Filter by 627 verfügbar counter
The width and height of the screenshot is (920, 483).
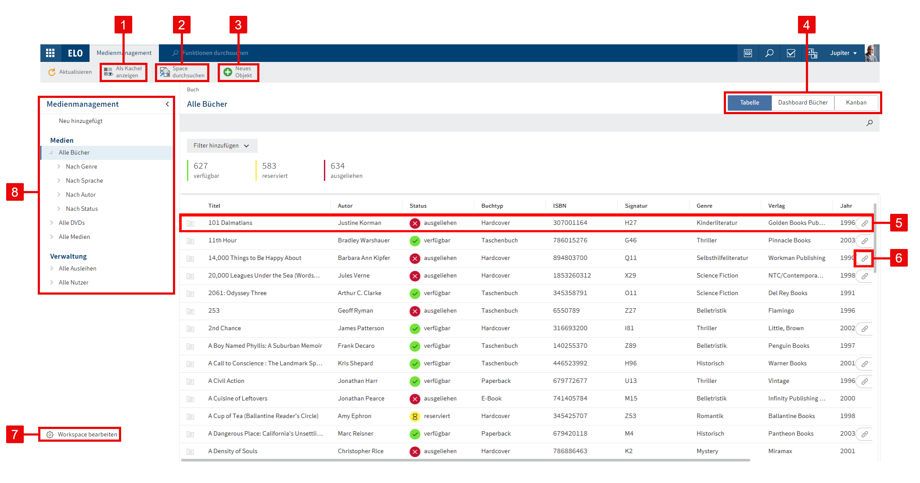point(206,170)
